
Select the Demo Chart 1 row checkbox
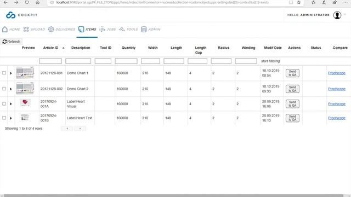tap(4, 73)
